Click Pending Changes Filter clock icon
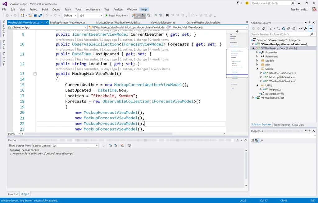 point(271,28)
